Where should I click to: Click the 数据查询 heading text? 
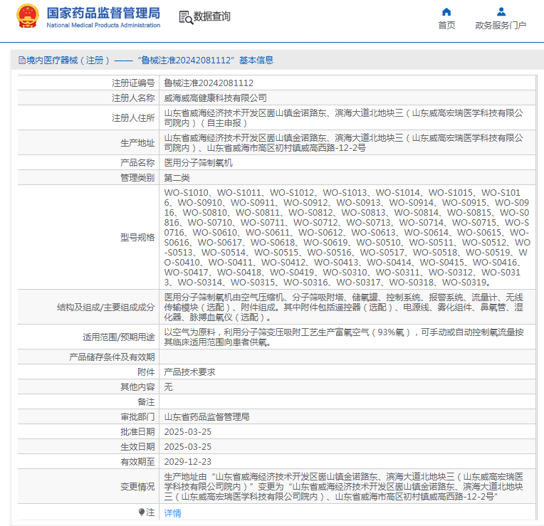211,16
